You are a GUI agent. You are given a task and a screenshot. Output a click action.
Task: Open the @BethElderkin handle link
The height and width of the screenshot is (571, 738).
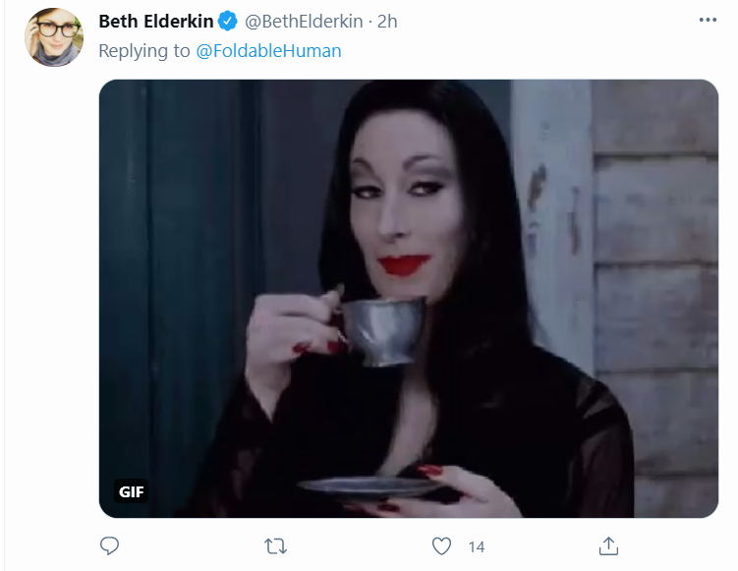[x=304, y=22]
